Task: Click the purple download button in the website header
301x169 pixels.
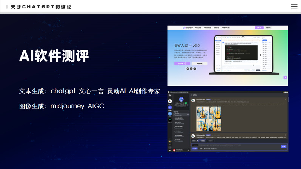Action: point(259,28)
